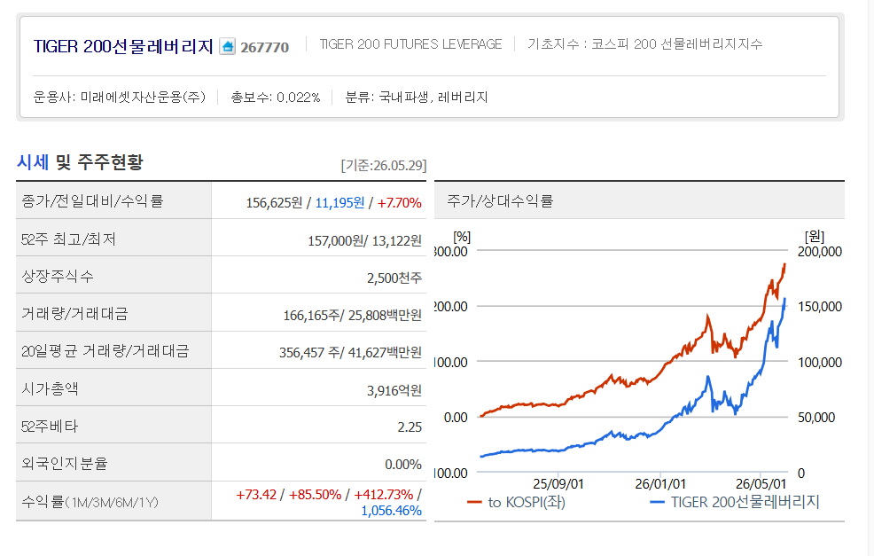The width and height of the screenshot is (874, 556).
Task: Click the +412.73% six-month return
Action: coord(384,495)
